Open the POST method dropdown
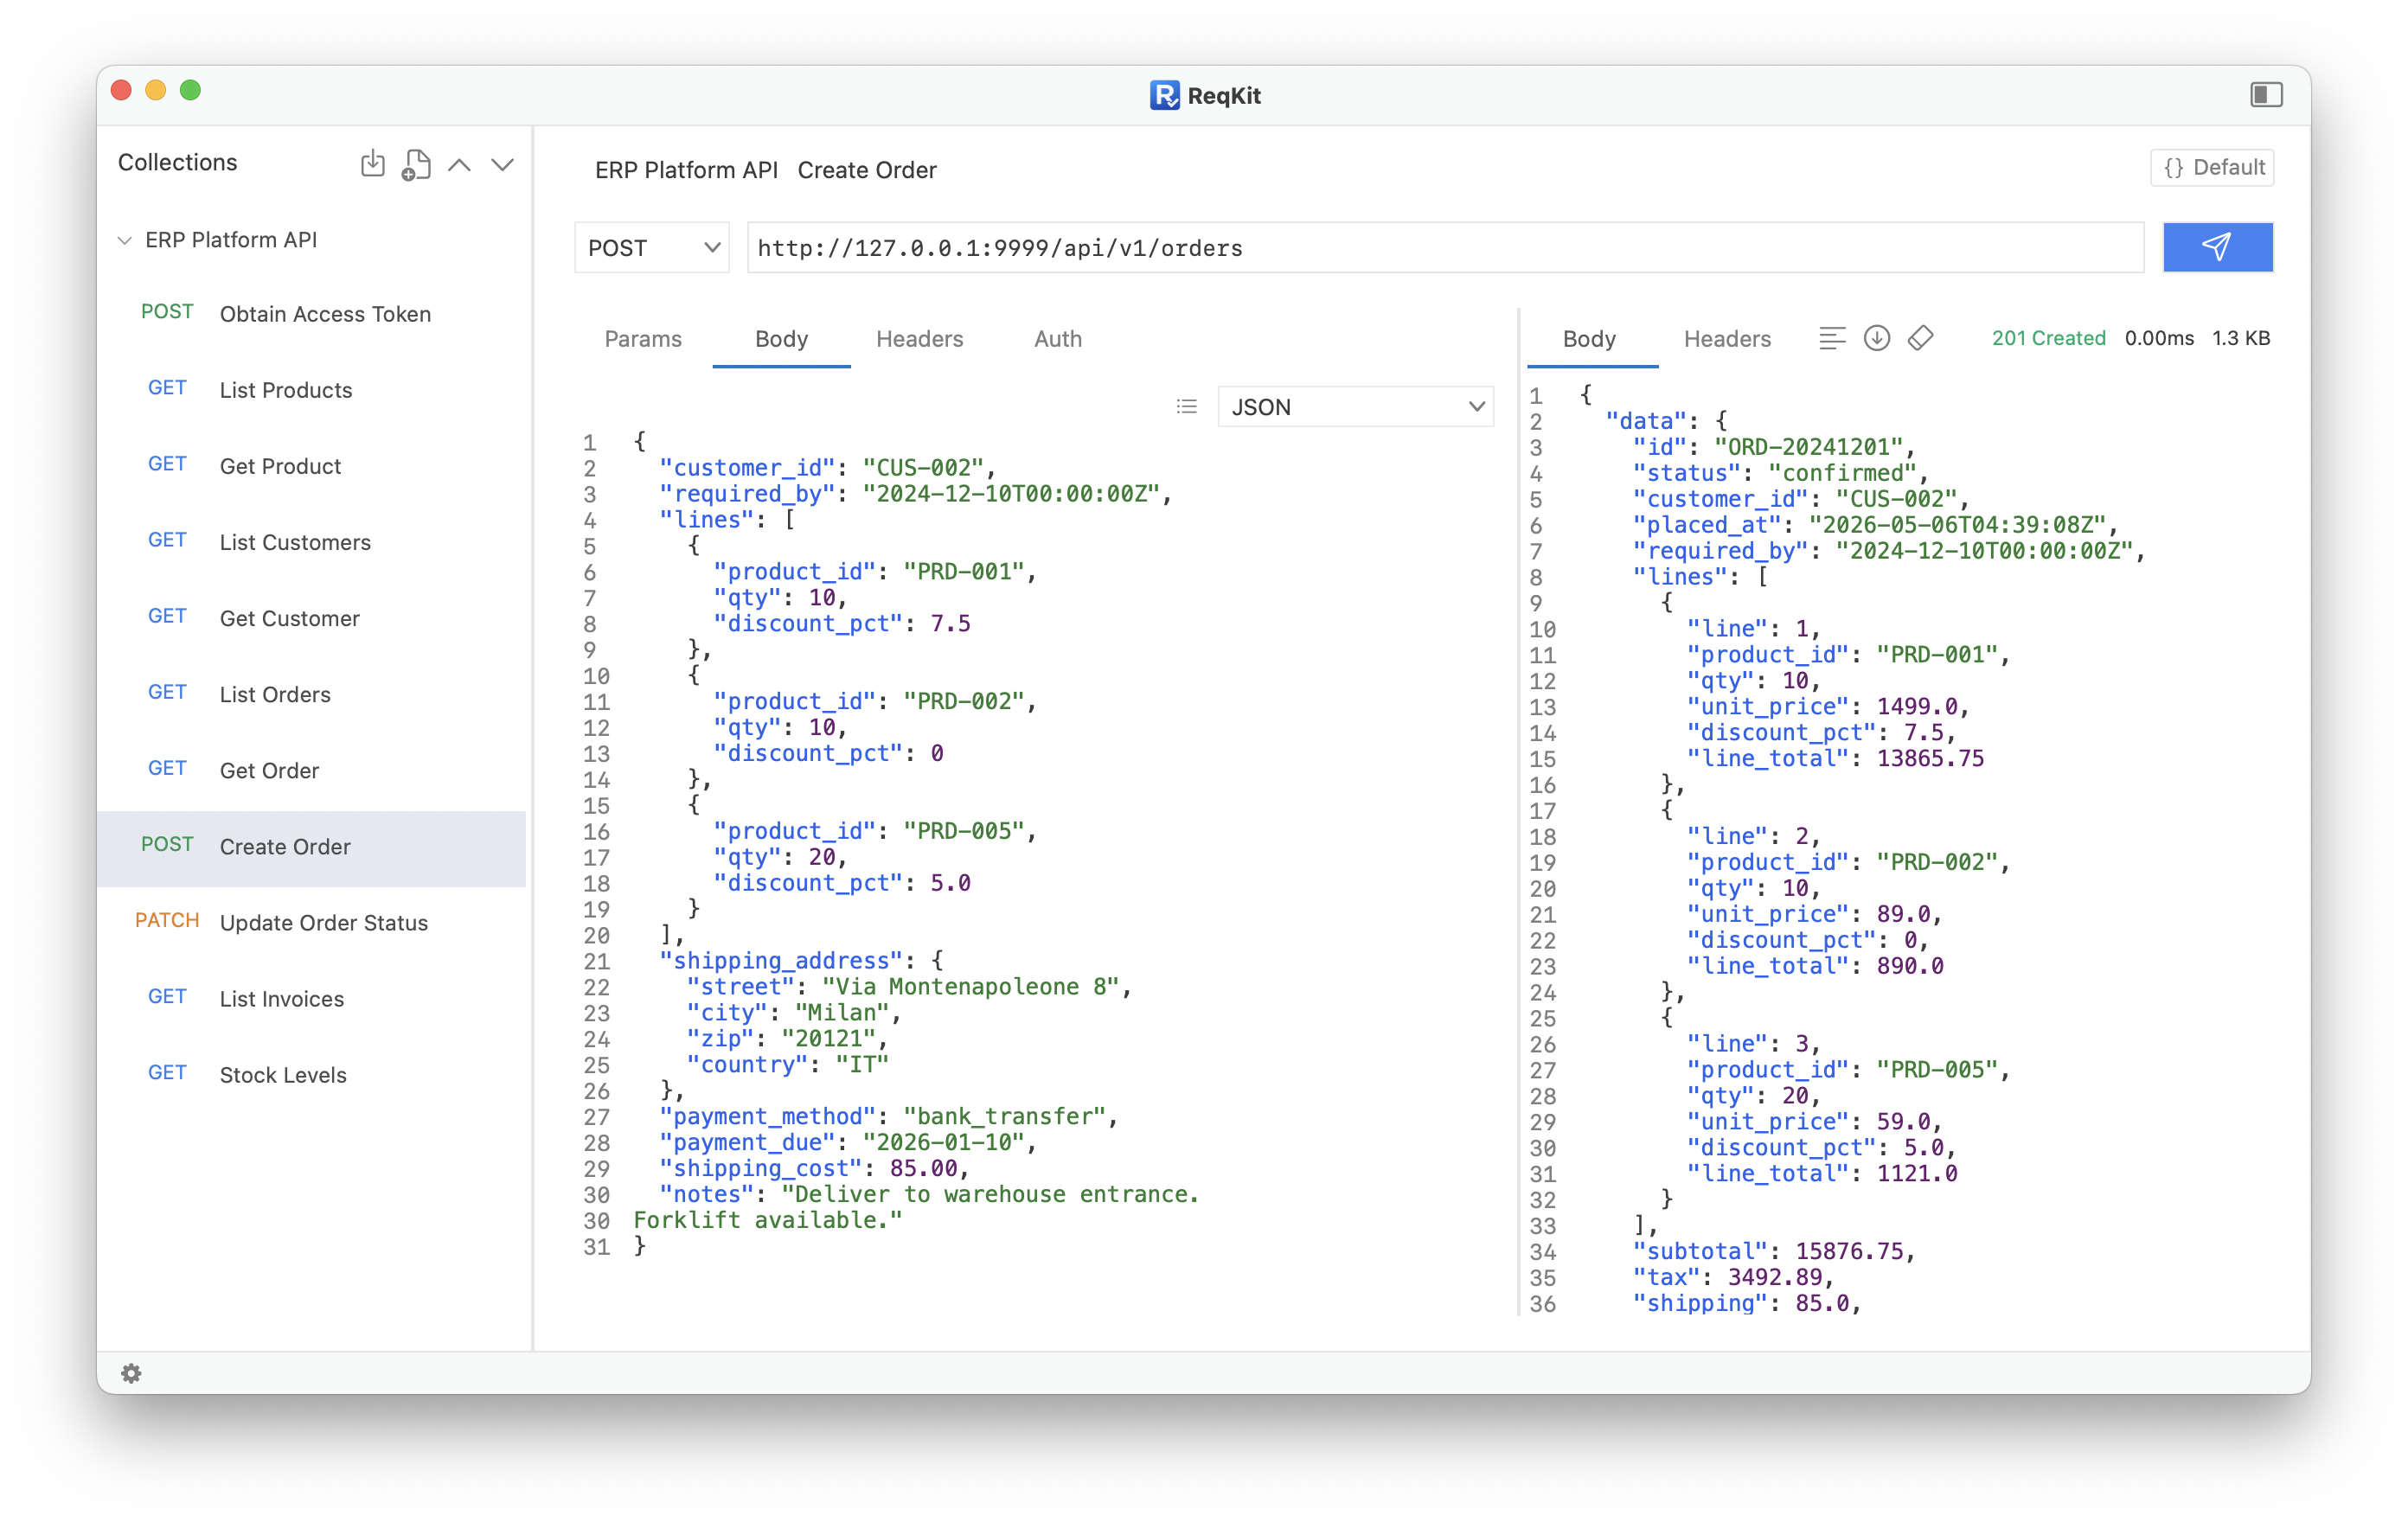The width and height of the screenshot is (2408, 1522). pos(652,247)
